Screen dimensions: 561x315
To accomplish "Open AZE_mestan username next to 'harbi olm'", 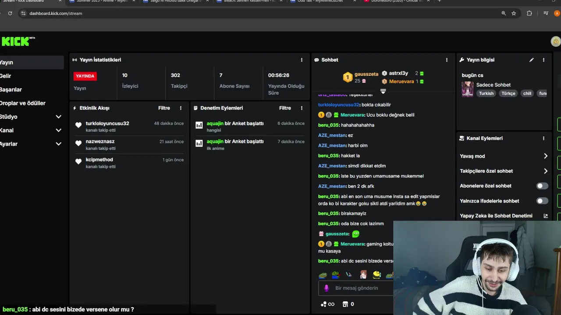I will click(x=332, y=146).
